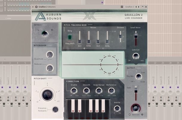Click the small circle right of Amount

142,115
